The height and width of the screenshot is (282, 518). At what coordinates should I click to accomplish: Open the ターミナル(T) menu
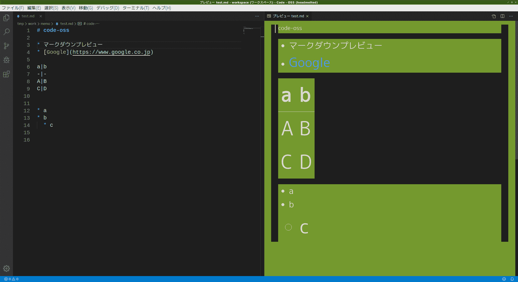point(136,8)
